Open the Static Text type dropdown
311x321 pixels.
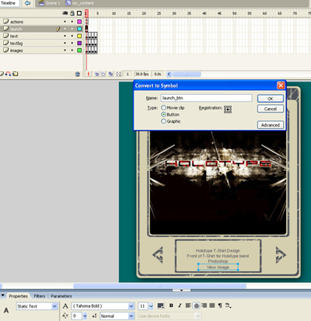tap(54, 306)
